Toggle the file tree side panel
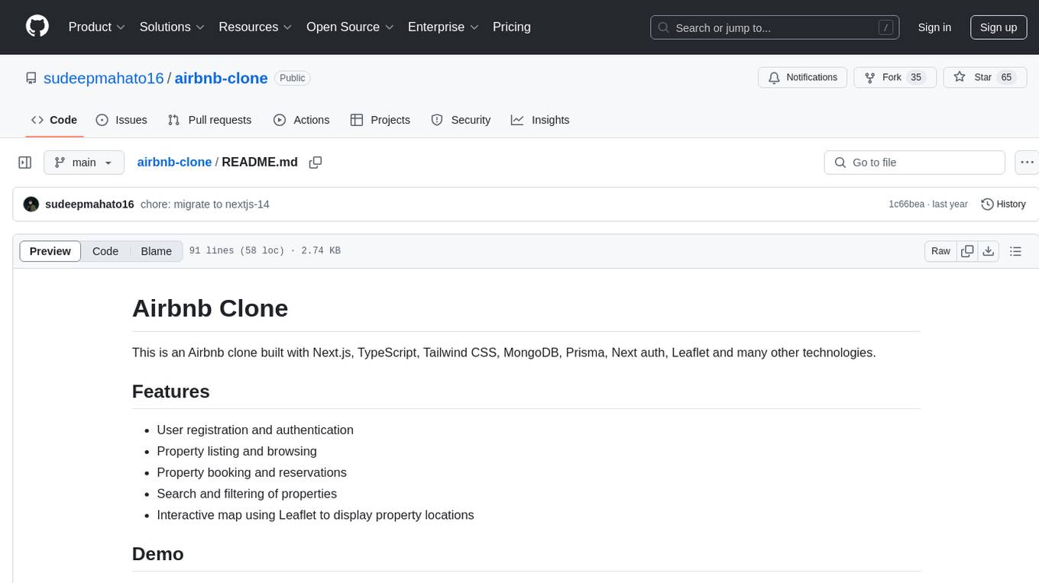The height and width of the screenshot is (583, 1039). [25, 163]
